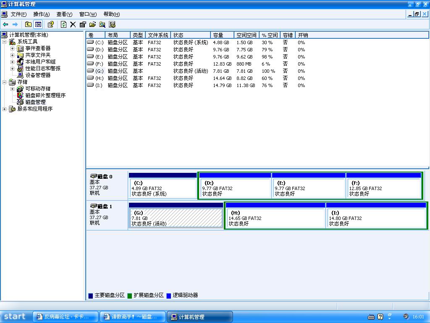The height and width of the screenshot is (323, 430).
Task: Click the Properties toolbar icon
Action: 83,24
